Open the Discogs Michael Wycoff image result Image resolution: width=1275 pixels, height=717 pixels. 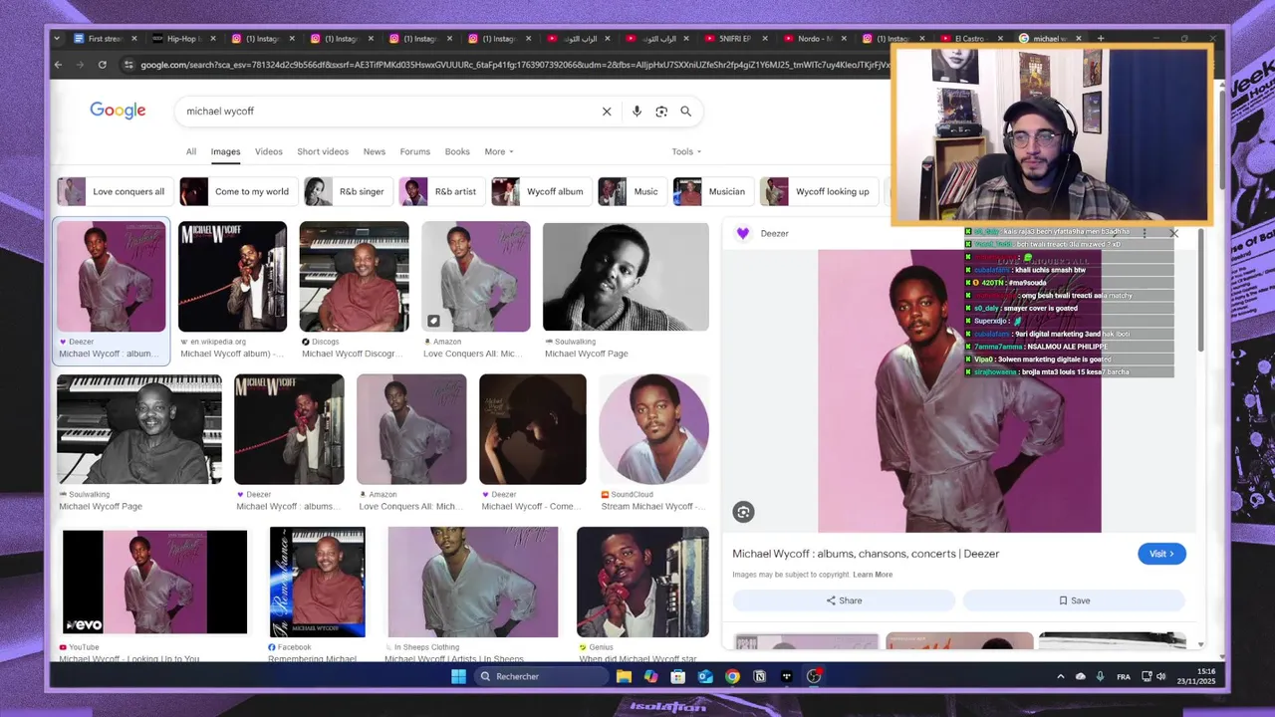354,277
